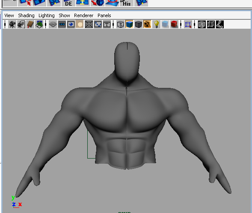
Task: Open the Panels menu
Action: click(x=104, y=15)
